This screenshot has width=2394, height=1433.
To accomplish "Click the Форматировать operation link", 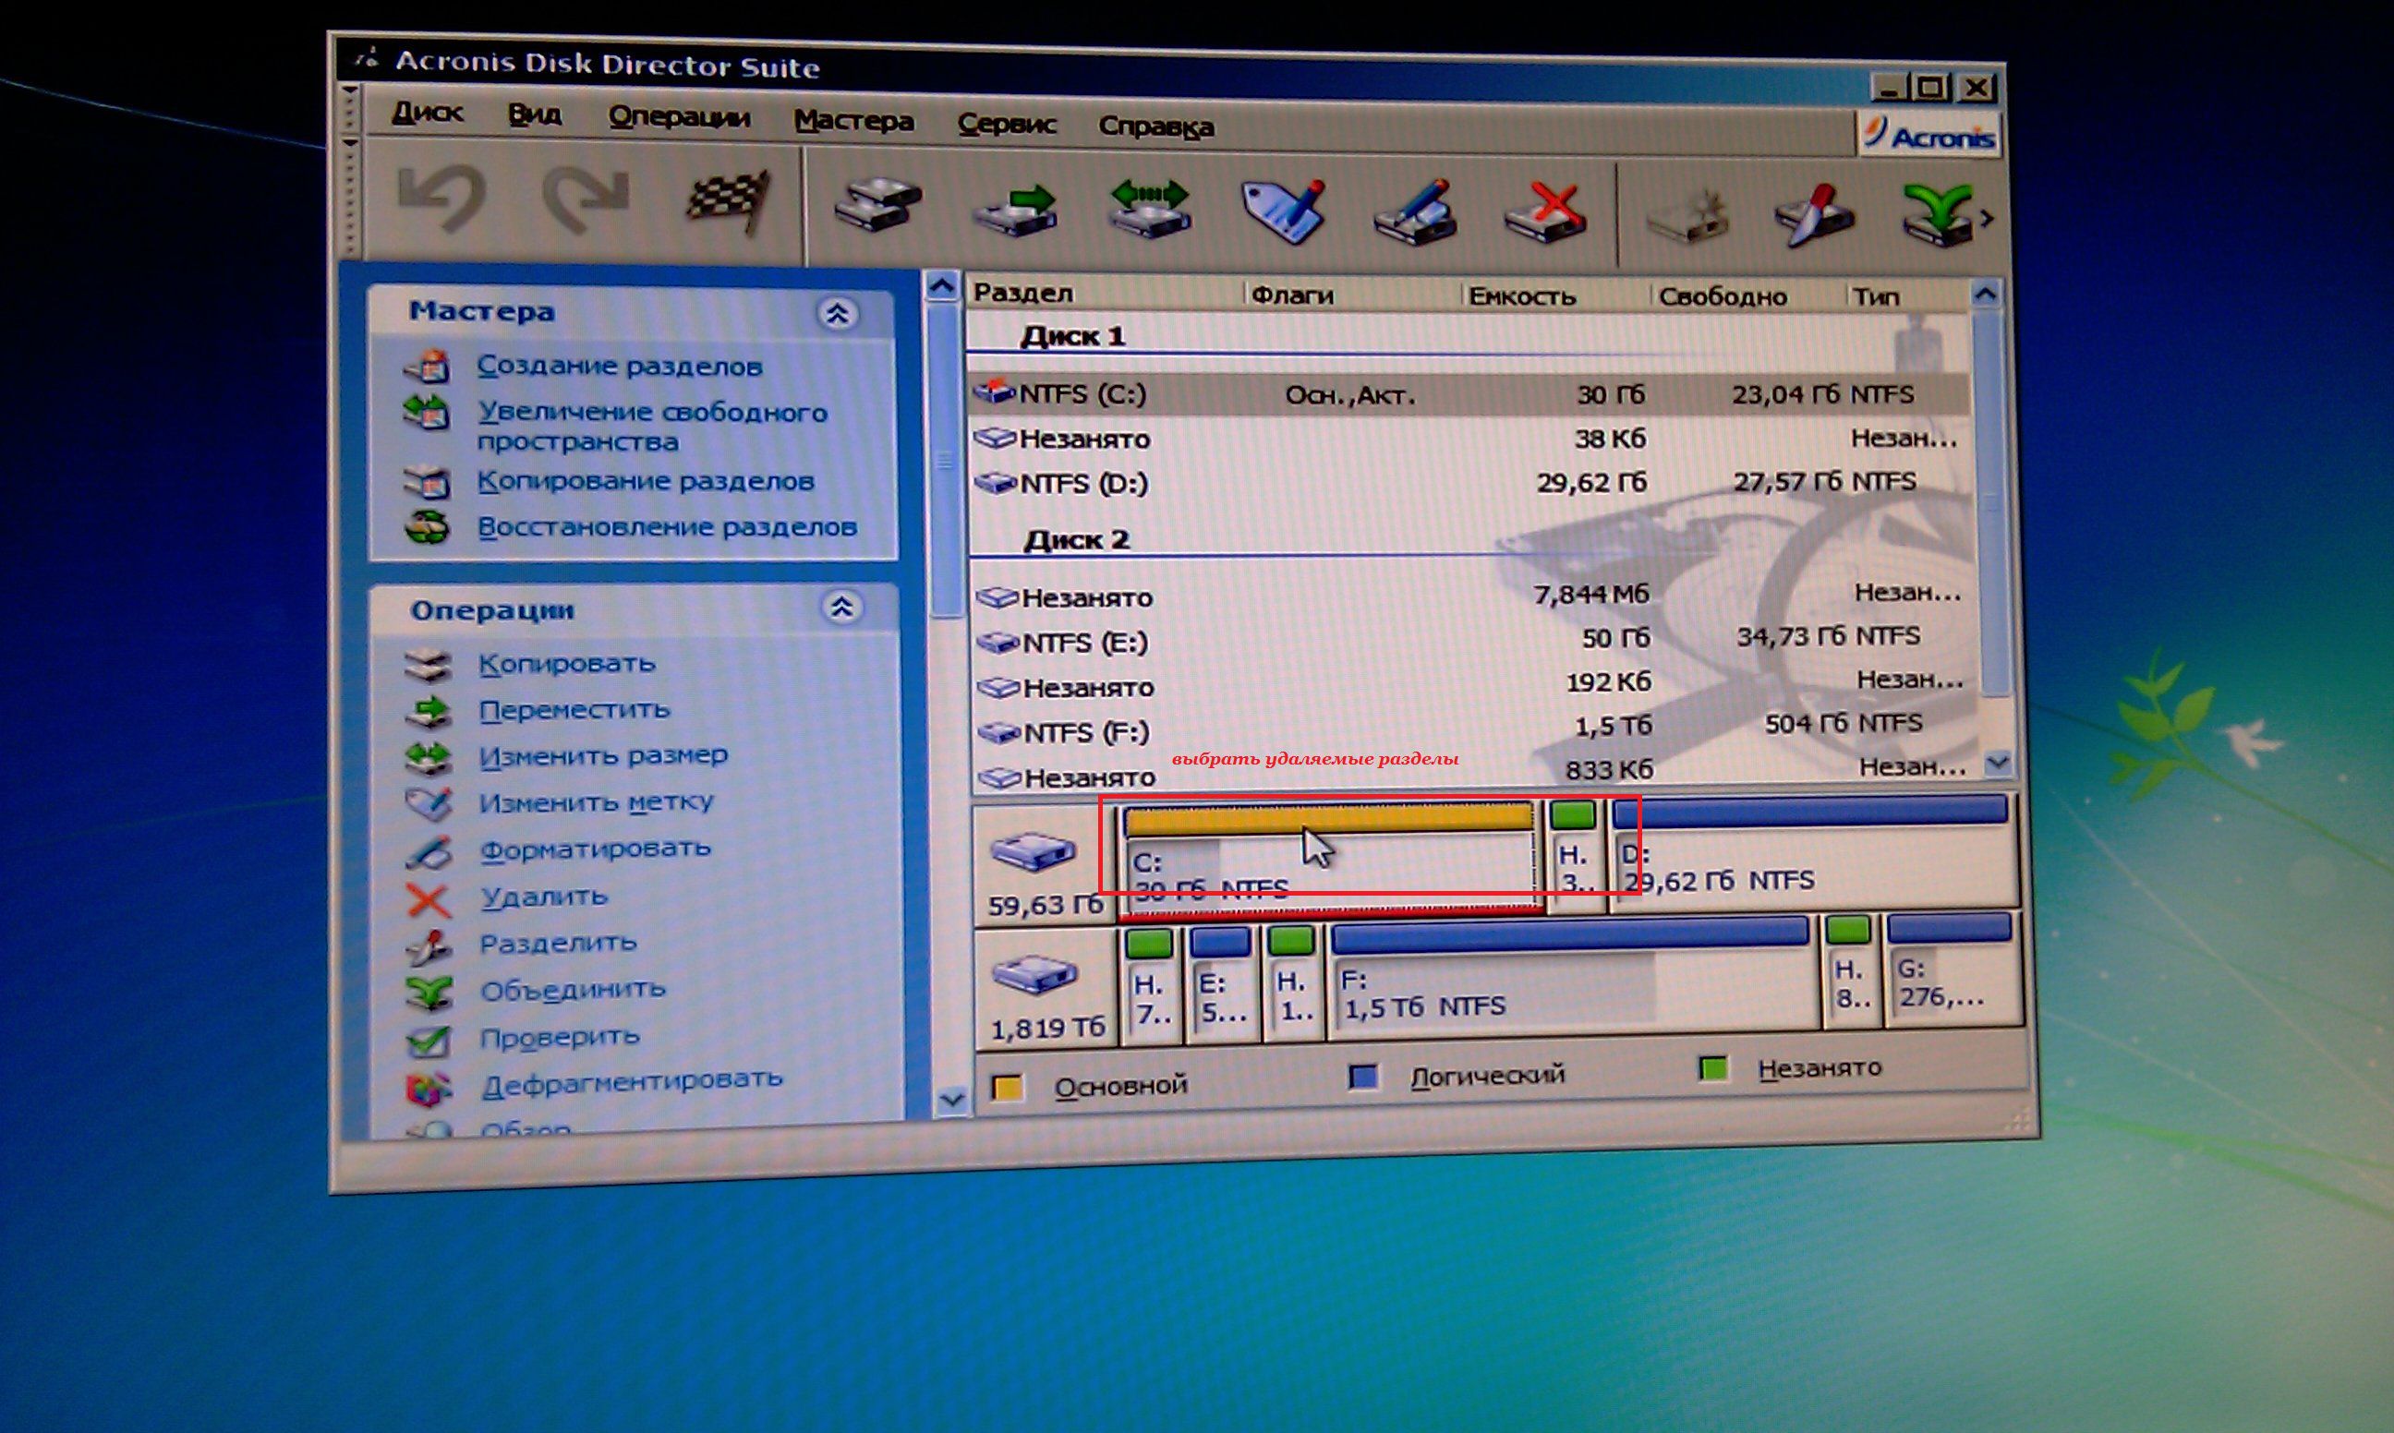I will point(595,849).
